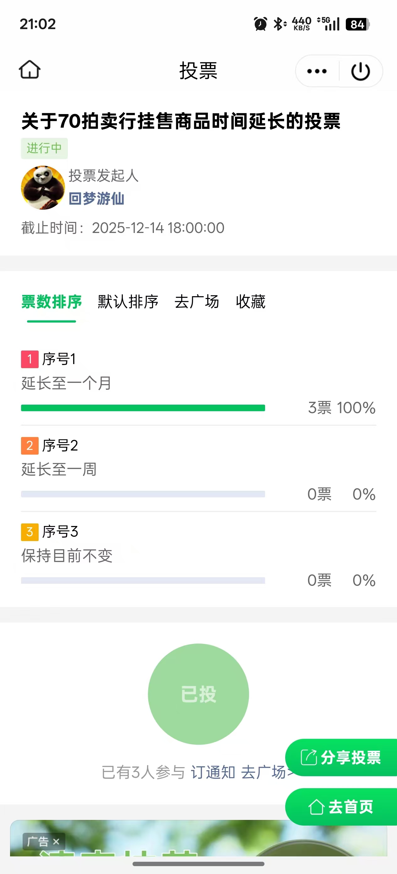The height and width of the screenshot is (874, 397).
Task: Tap the power close mini-program icon
Action: [x=360, y=71]
